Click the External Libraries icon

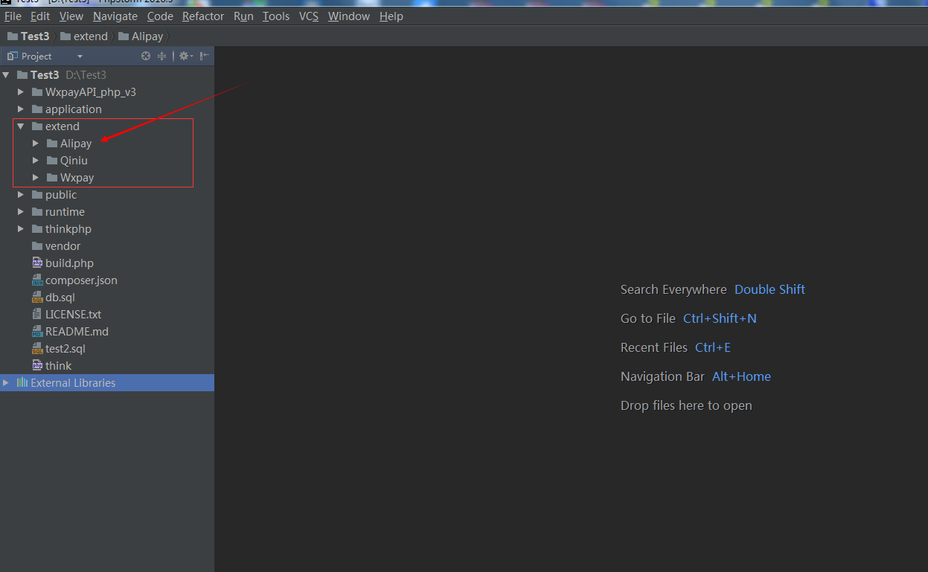22,383
